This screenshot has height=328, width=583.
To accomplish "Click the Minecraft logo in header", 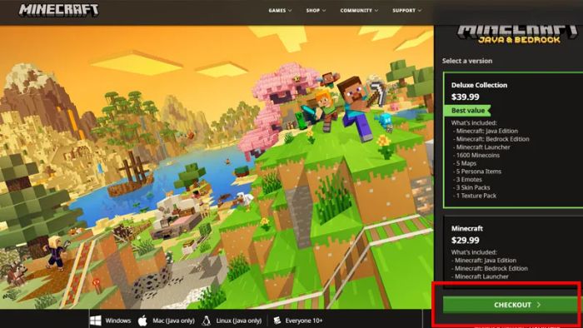I will pos(59,10).
